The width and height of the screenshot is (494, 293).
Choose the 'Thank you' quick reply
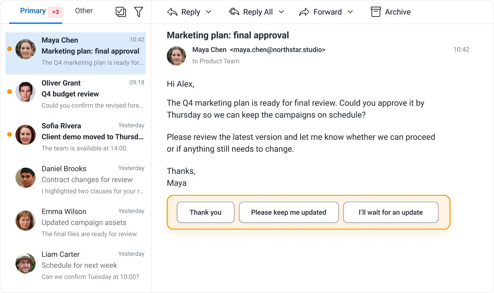pos(206,212)
